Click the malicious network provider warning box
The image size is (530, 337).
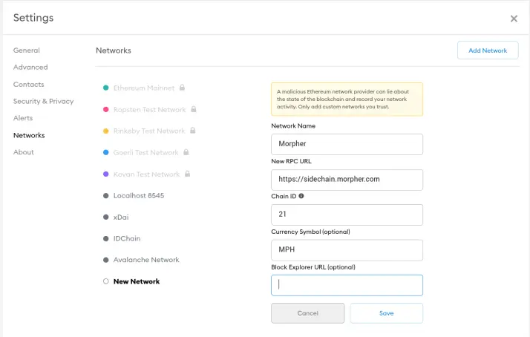pos(347,99)
